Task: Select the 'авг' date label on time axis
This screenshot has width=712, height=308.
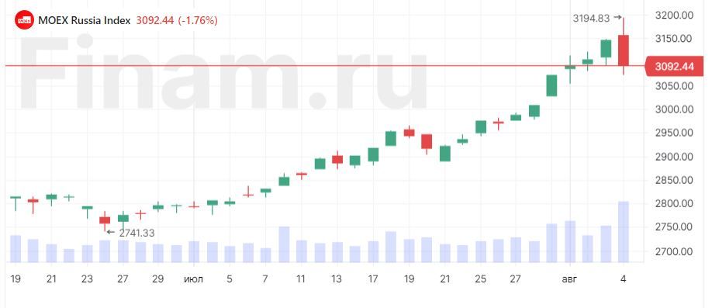Action: pyautogui.click(x=569, y=279)
